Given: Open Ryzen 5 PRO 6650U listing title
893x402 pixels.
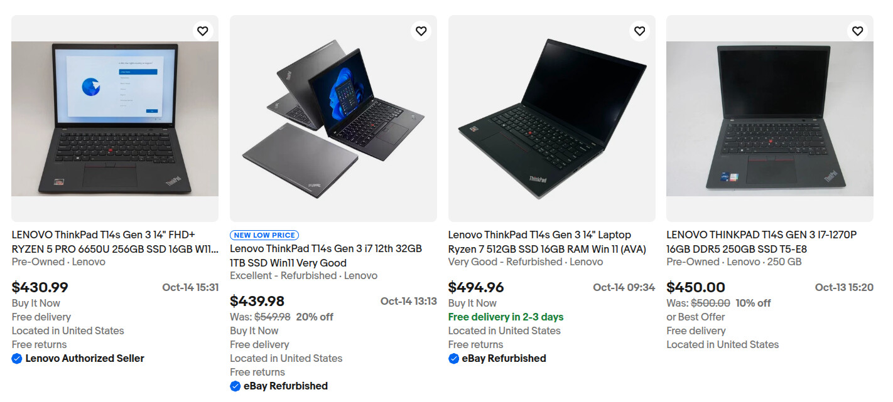Looking at the screenshot, I should [x=115, y=242].
